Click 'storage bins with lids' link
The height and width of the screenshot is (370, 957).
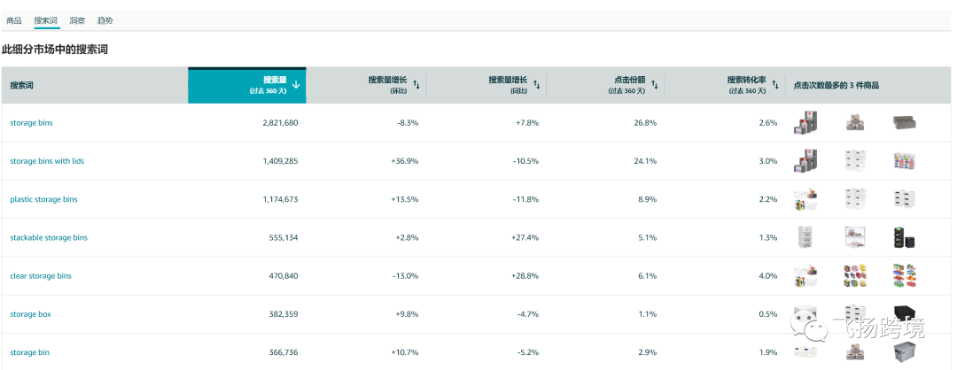[x=47, y=161]
